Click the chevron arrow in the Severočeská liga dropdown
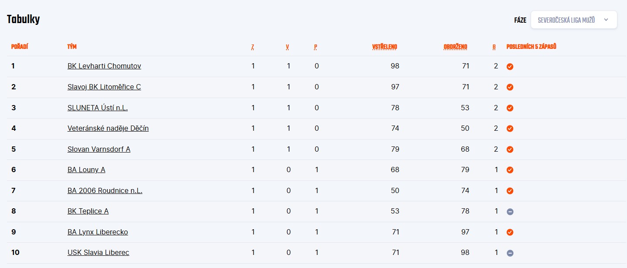The width and height of the screenshot is (627, 268). pos(606,20)
